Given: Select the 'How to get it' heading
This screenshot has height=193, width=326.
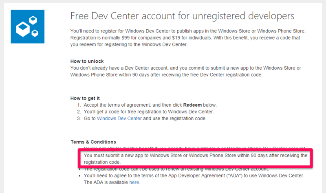Looking at the screenshot, I should pos(85,98).
